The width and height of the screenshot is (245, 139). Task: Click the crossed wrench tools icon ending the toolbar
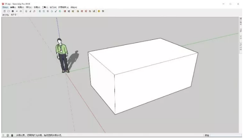click(x=103, y=11)
